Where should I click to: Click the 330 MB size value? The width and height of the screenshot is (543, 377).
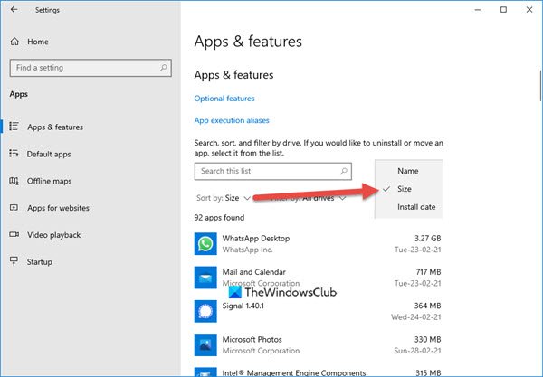point(428,339)
